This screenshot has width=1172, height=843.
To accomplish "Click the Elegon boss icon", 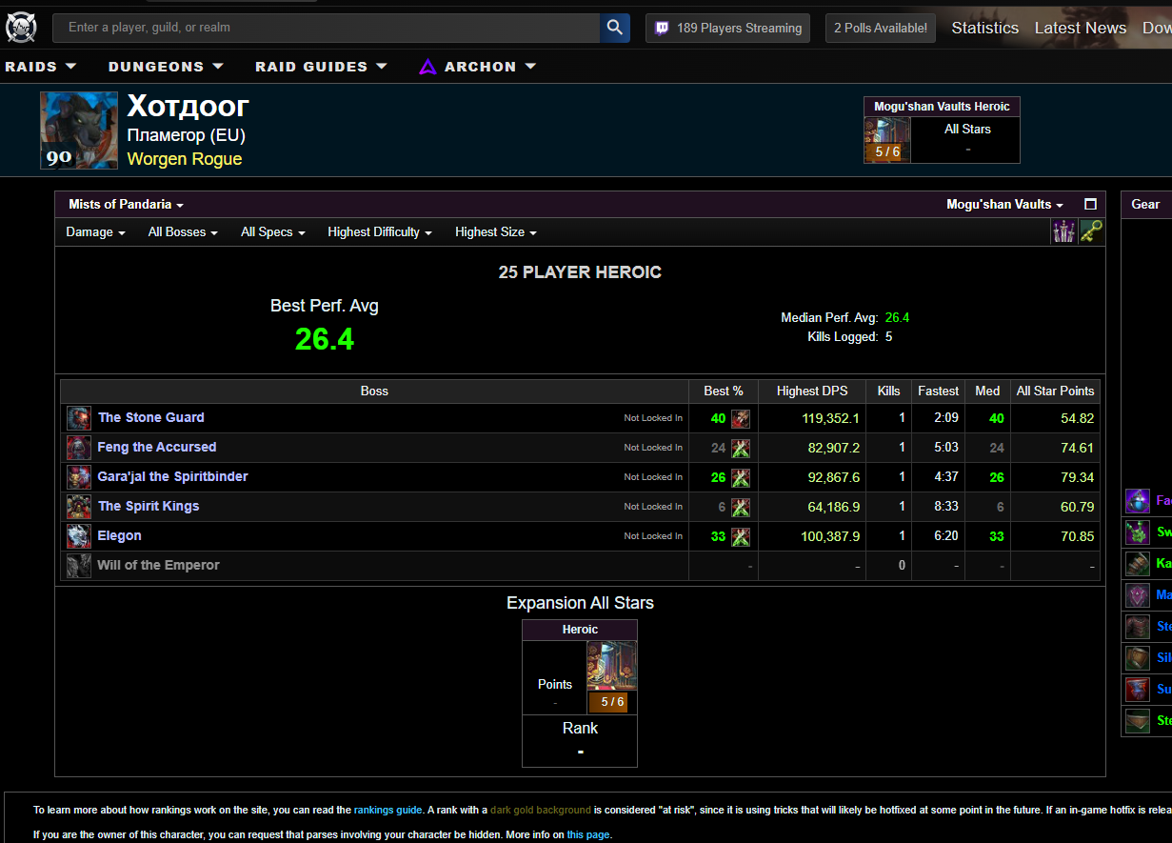I will pos(79,536).
